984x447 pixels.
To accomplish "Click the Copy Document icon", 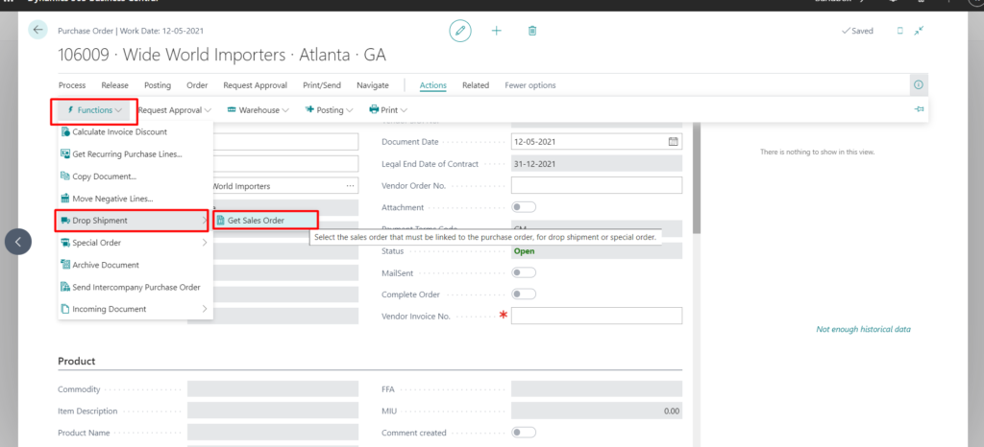I will (x=65, y=176).
